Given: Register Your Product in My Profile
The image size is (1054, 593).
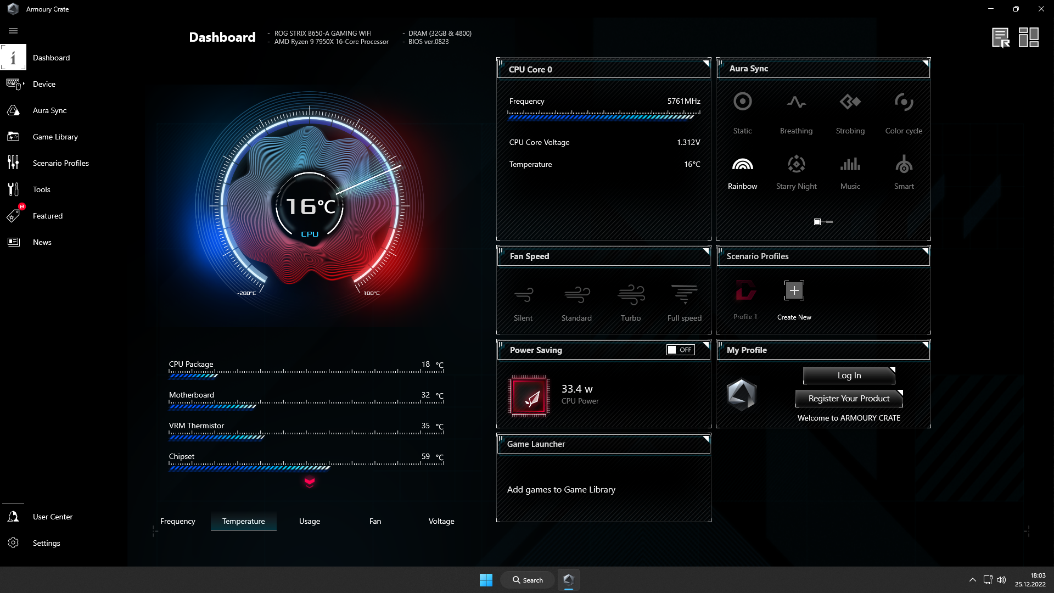Looking at the screenshot, I should (x=848, y=398).
